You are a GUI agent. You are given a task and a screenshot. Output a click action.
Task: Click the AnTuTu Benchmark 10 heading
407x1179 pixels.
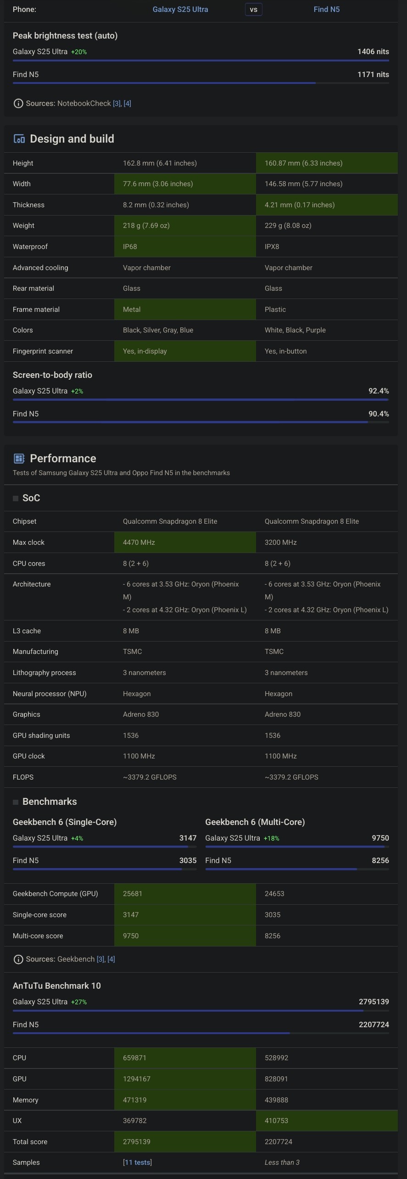pos(57,986)
